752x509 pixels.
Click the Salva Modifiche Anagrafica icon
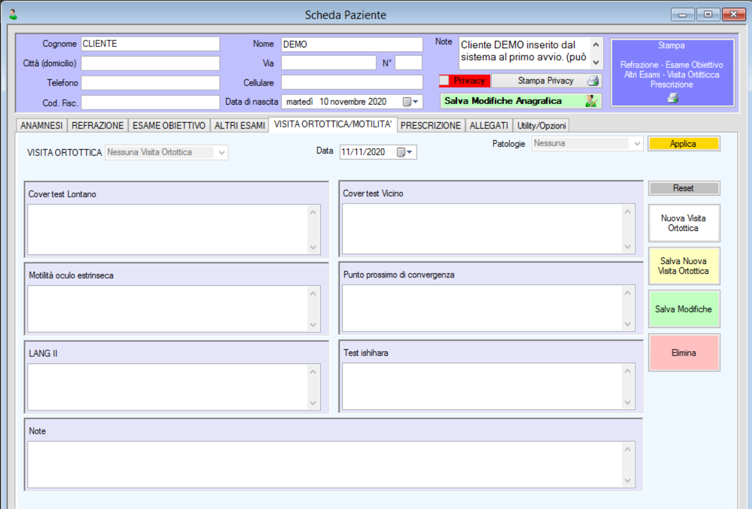coord(591,101)
